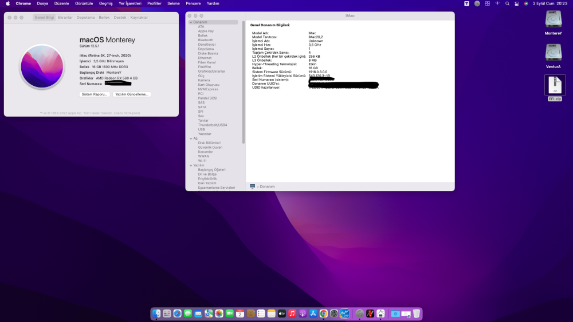
Task: Open the Yer İşaretleri menu
Action: (129, 3)
